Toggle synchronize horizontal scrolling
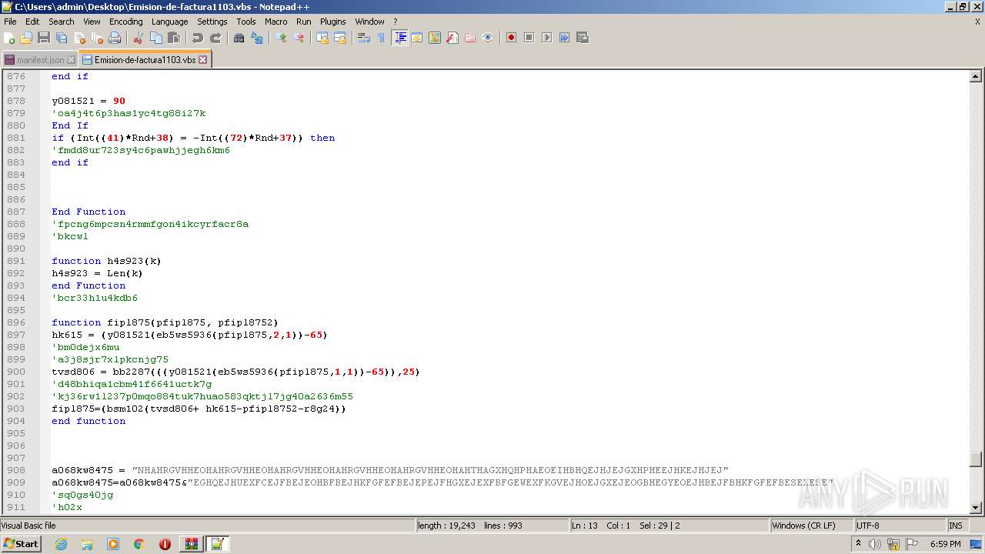985x554 pixels. tap(340, 38)
